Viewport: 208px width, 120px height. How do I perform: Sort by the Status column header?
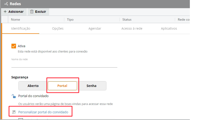pos(127,20)
